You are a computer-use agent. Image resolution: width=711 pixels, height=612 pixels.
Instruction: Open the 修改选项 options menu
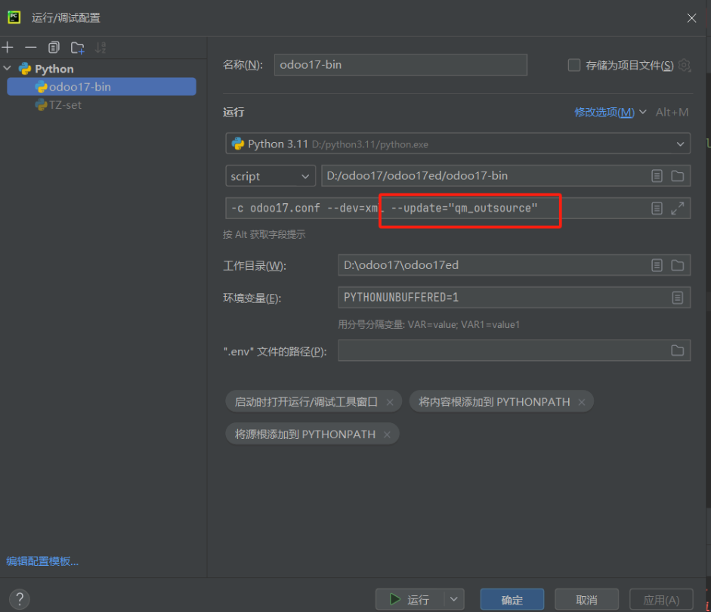pyautogui.click(x=610, y=112)
